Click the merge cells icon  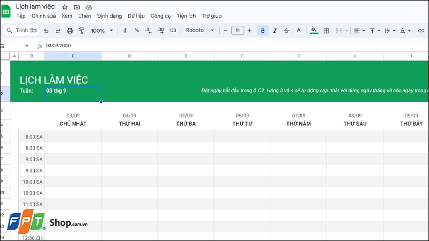tap(339, 31)
